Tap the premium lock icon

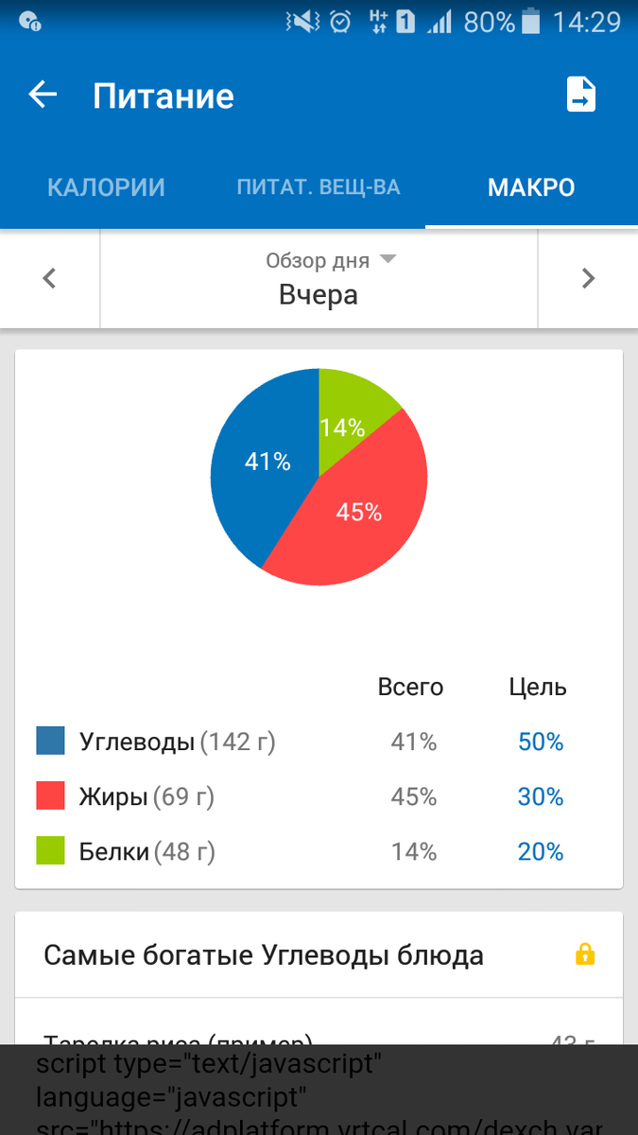pyautogui.click(x=585, y=954)
